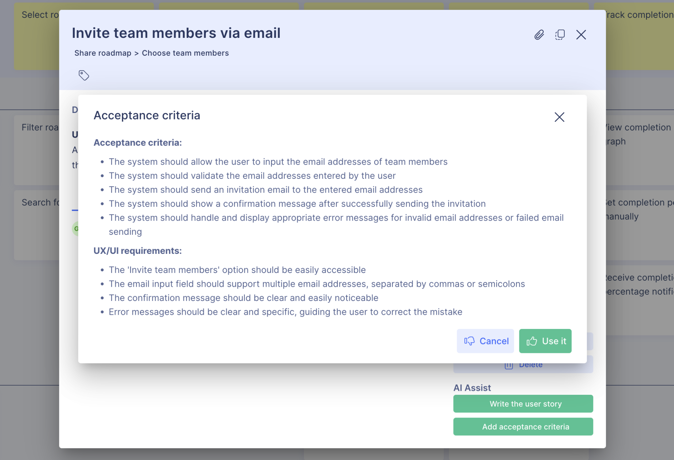Click the Share roadmap breadcrumb
The height and width of the screenshot is (460, 674).
pos(103,53)
